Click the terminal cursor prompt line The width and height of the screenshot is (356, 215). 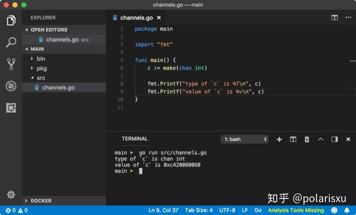(129, 171)
